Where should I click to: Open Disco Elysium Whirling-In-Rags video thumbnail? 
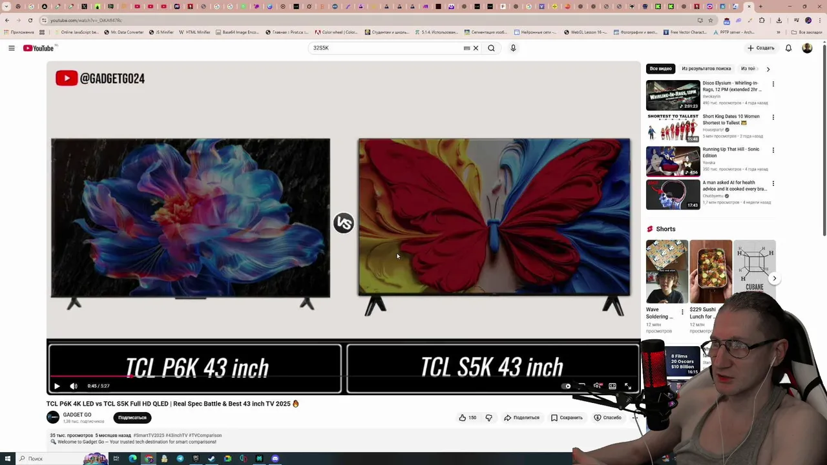point(673,95)
